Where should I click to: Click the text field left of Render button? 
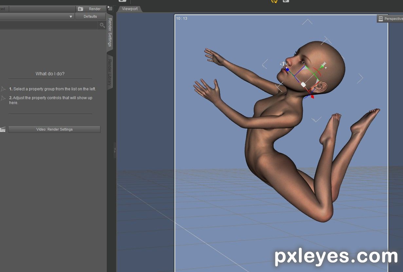[x=42, y=9]
